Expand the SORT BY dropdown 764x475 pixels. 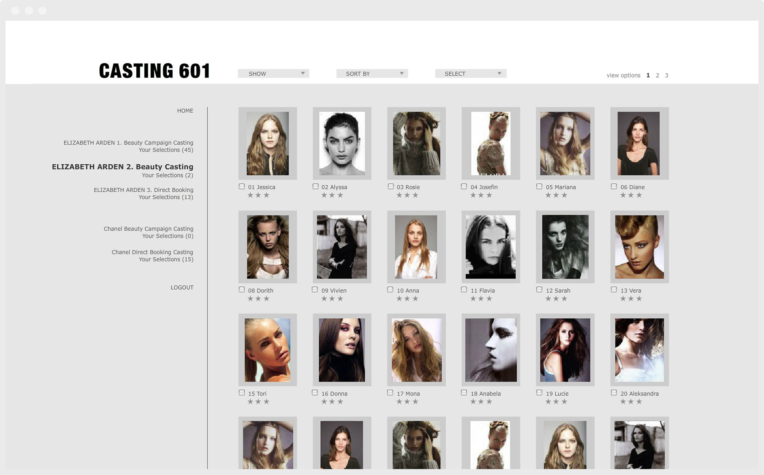[372, 74]
